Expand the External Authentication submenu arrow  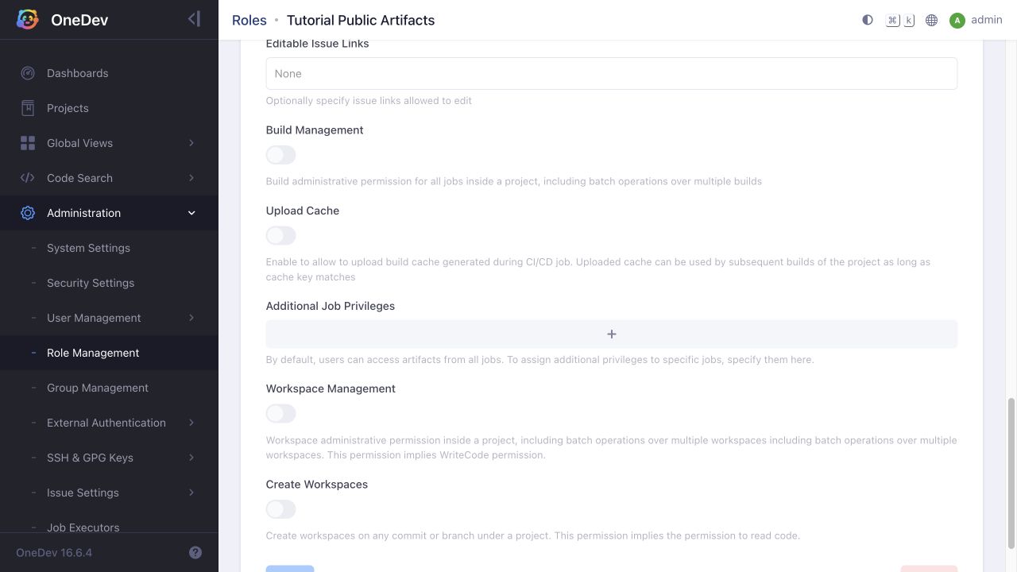pos(191,423)
